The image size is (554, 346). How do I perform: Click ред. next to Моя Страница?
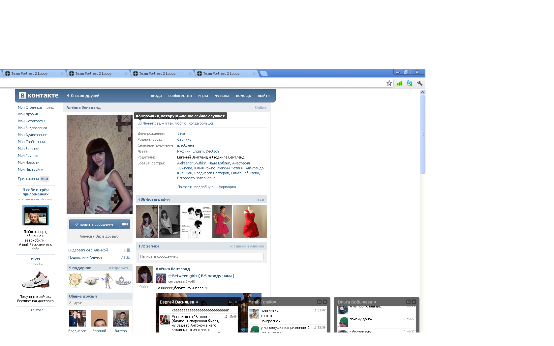coord(50,107)
